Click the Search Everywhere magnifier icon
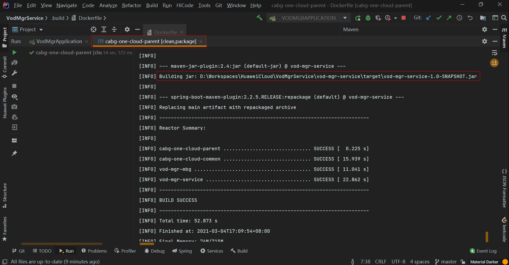This screenshot has width=509, height=265. 504,18
